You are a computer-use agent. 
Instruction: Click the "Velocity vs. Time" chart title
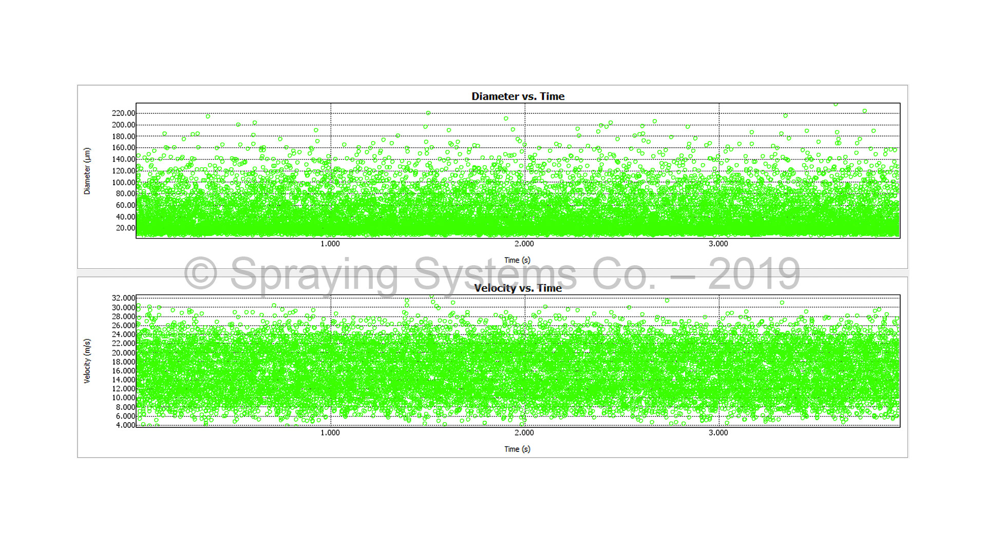click(518, 288)
